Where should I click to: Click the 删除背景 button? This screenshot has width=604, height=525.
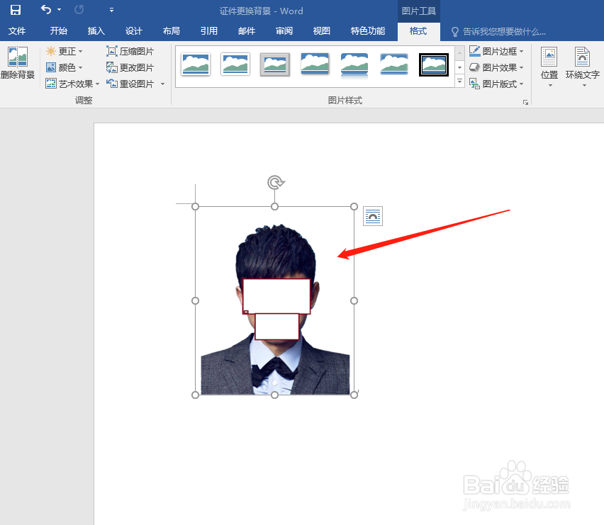tap(18, 63)
